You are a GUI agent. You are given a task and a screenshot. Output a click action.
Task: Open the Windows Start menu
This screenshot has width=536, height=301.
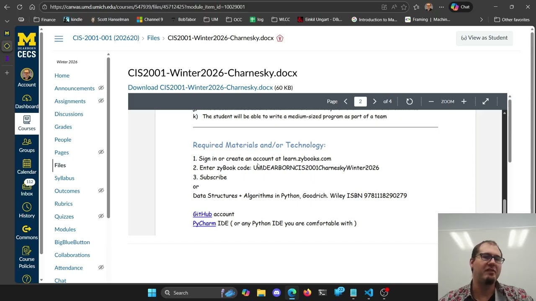pyautogui.click(x=152, y=293)
